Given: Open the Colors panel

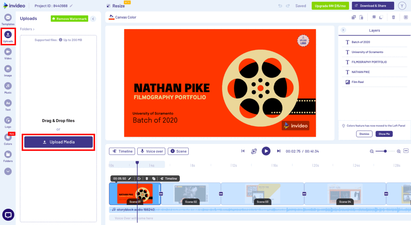Looking at the screenshot, I should click(x=8, y=138).
